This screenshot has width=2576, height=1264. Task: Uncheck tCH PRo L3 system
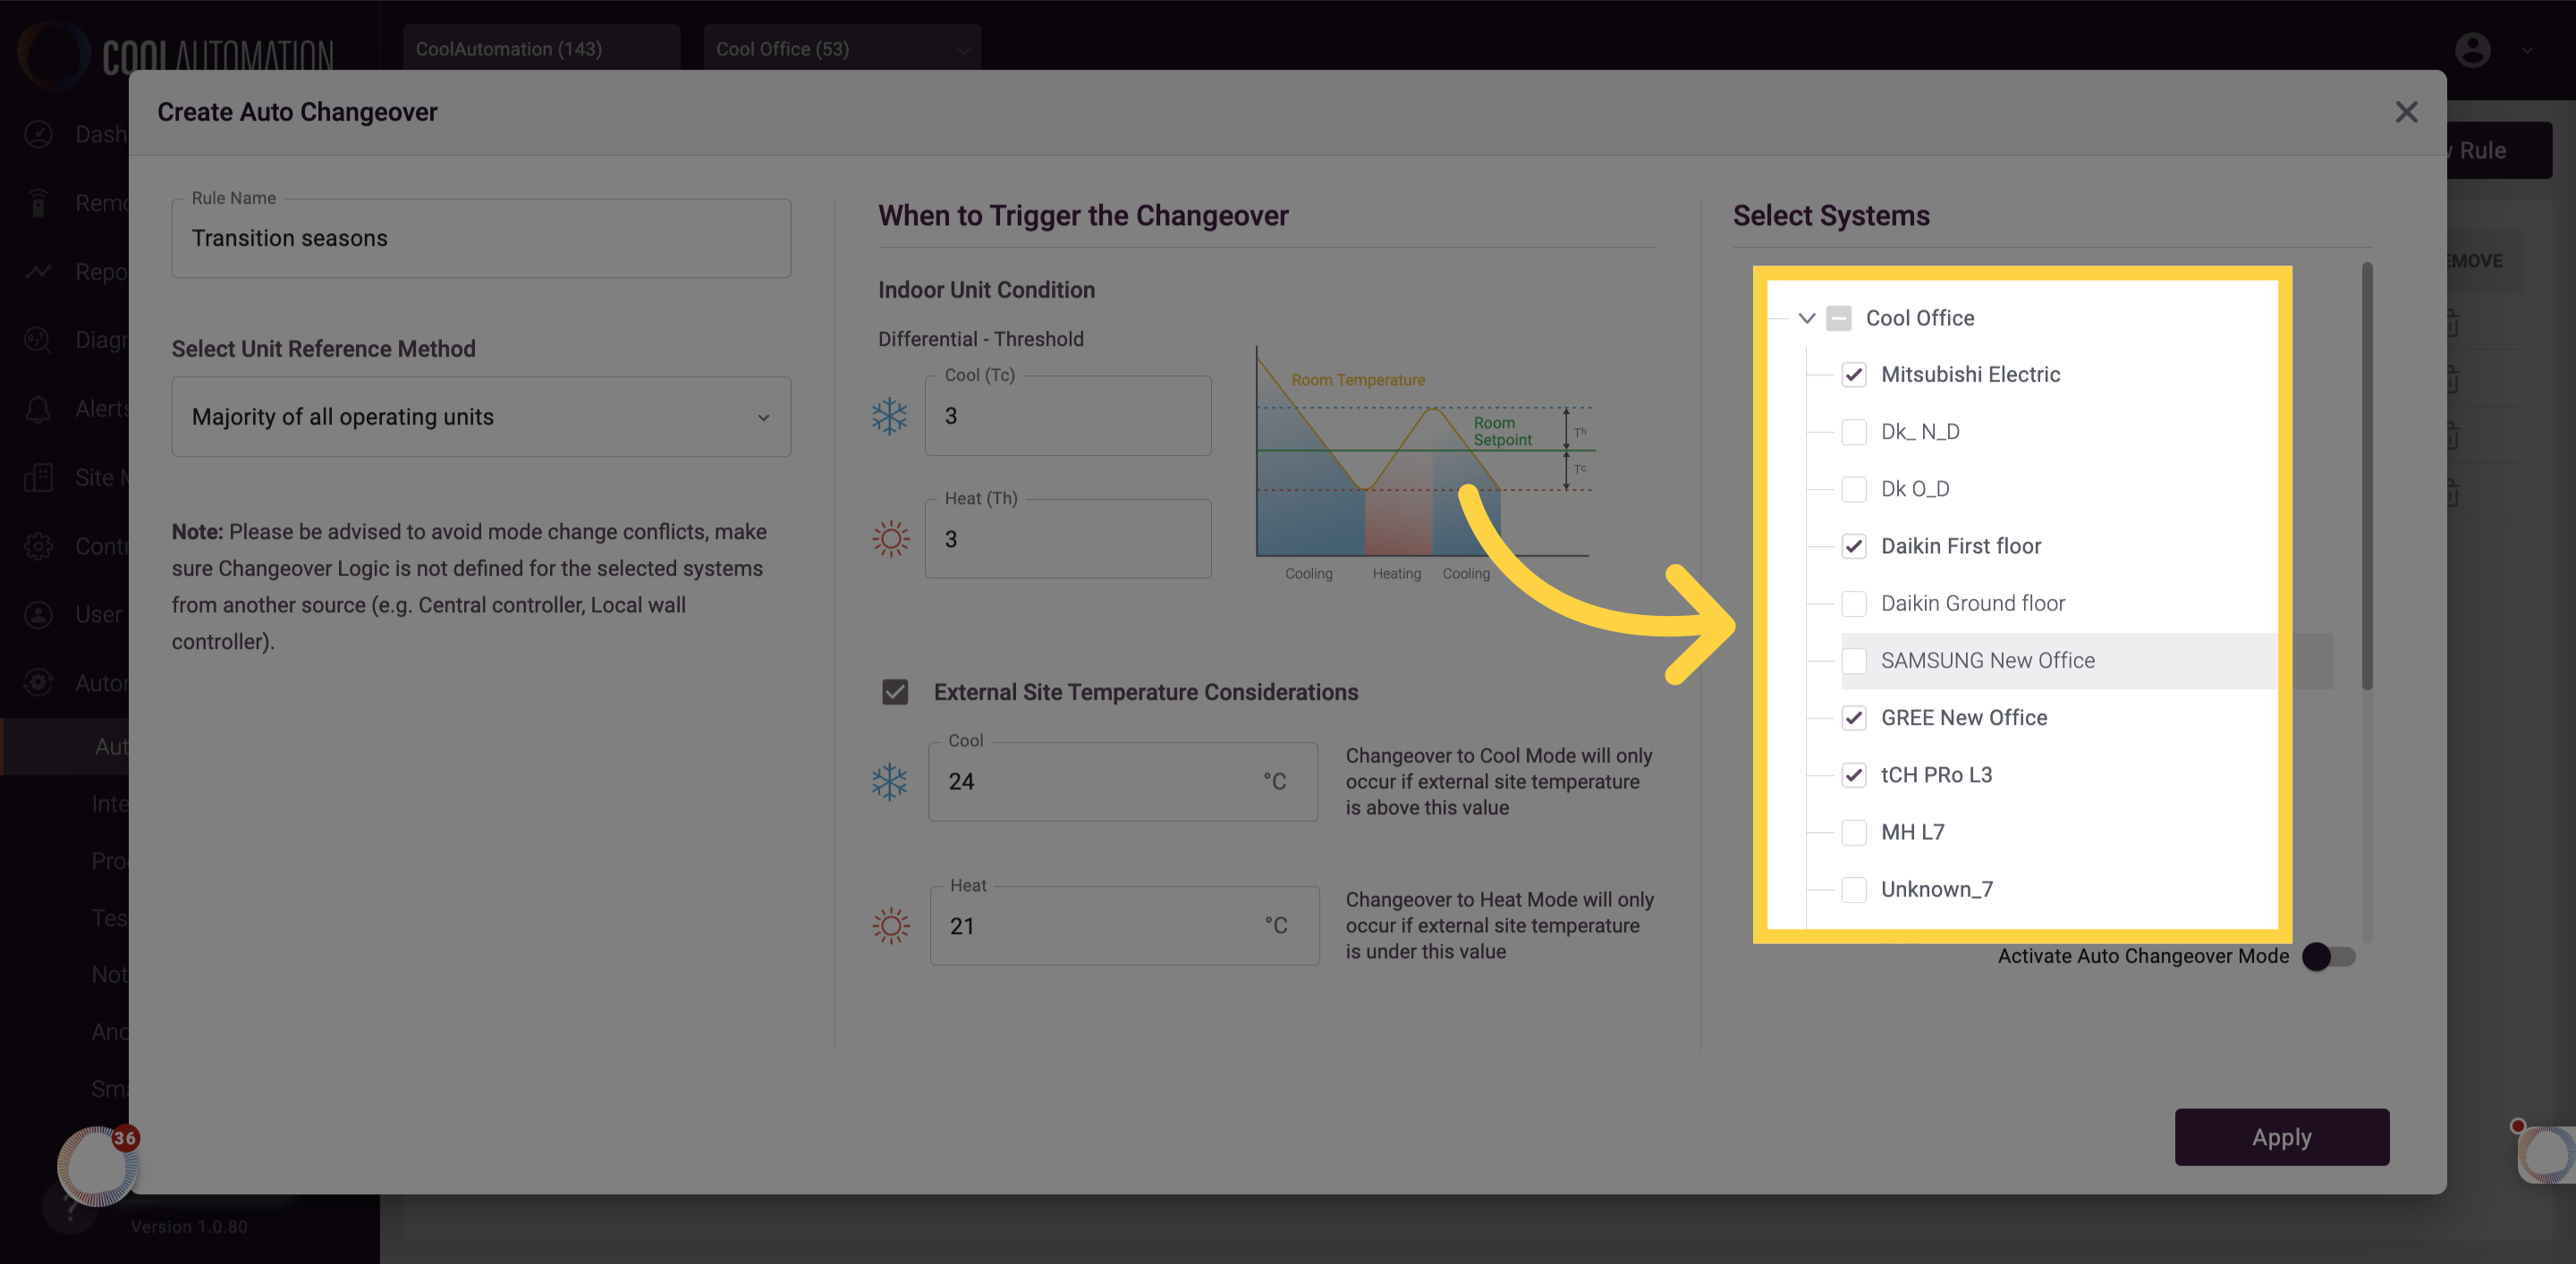click(x=1853, y=774)
